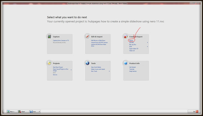Click the Export link under Create & Export
Image resolution: width=203 pixels, height=116 pixels.
131,40
